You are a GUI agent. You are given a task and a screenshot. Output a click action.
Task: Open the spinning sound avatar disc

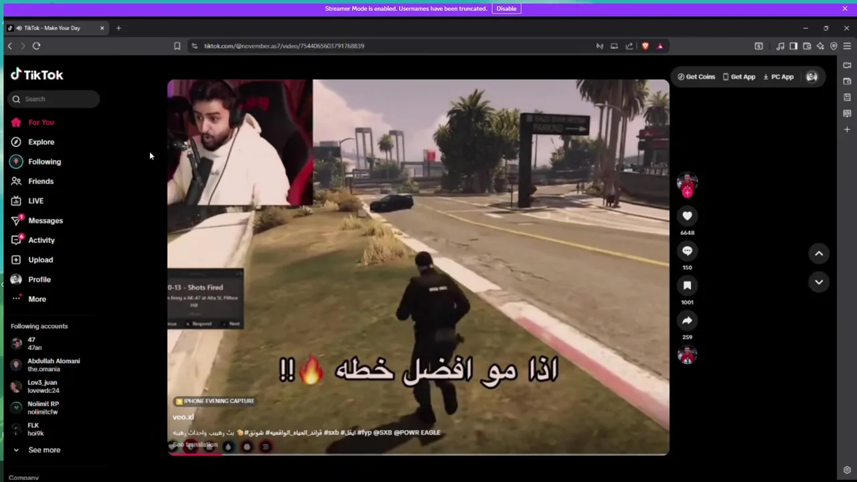687,355
